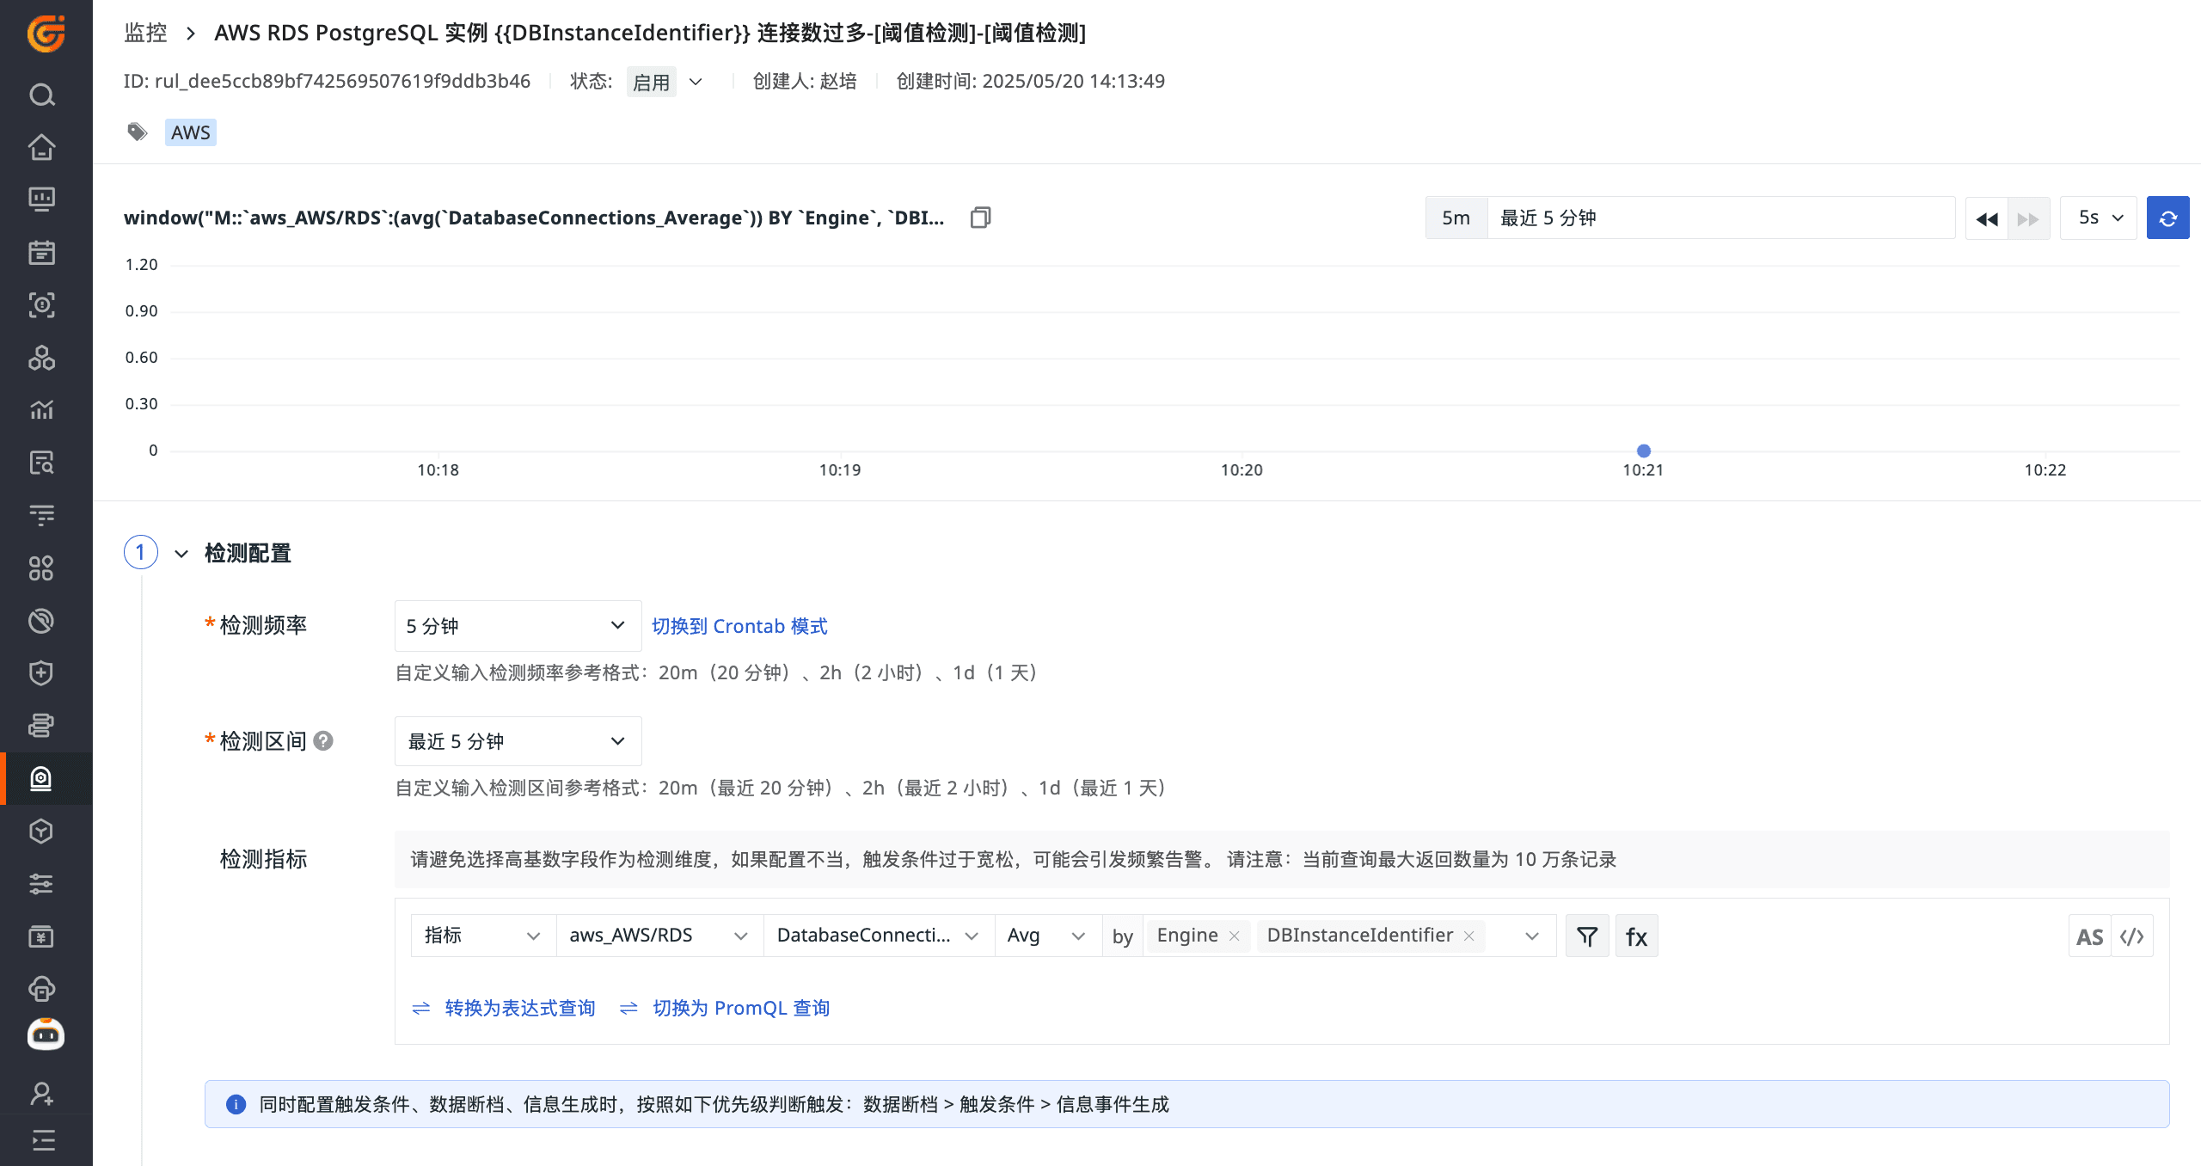Open the Avg aggregation dropdown
Viewport: 2201px width, 1166px height.
(x=1048, y=936)
